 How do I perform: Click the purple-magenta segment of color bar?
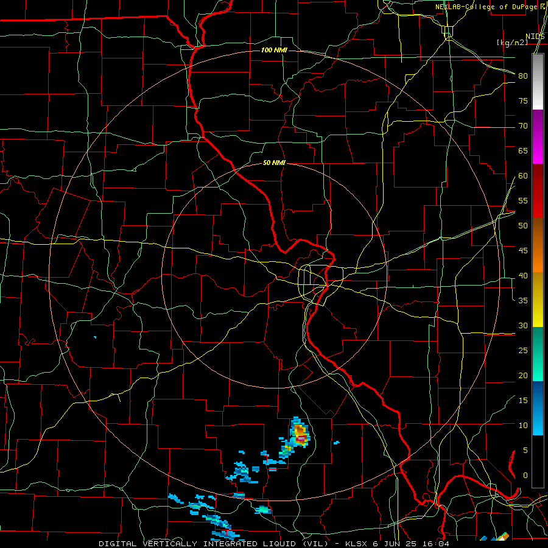pyautogui.click(x=538, y=136)
